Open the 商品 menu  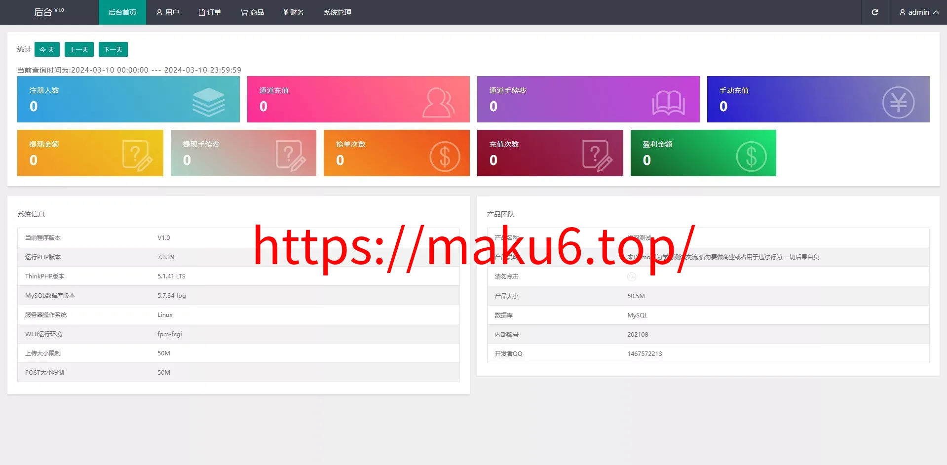252,12
